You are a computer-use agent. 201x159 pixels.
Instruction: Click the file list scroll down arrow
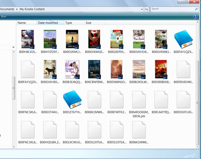pos(197,147)
